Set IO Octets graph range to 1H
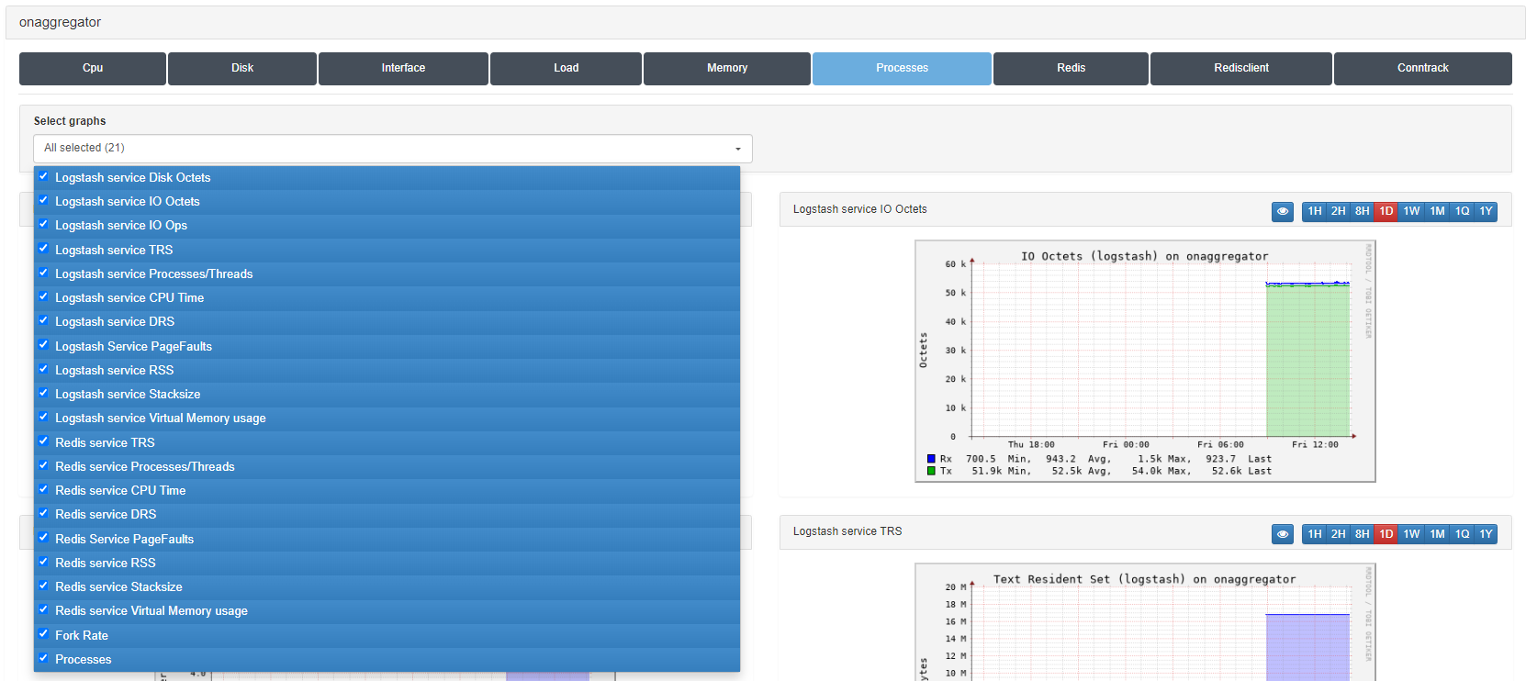The height and width of the screenshot is (681, 1526). coord(1314,211)
